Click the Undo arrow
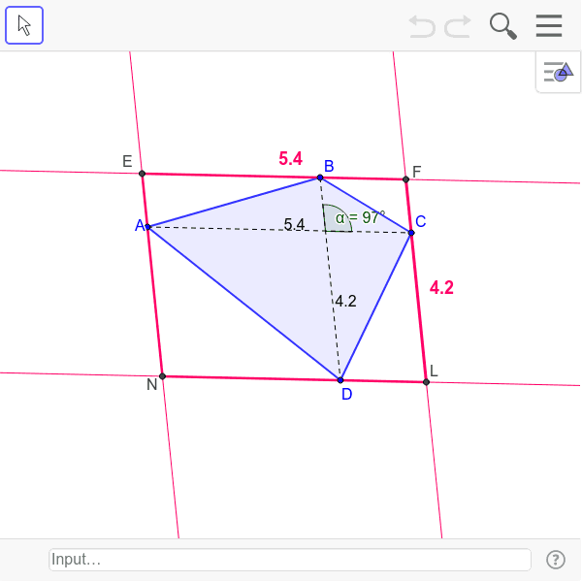The height and width of the screenshot is (582, 582). (422, 26)
